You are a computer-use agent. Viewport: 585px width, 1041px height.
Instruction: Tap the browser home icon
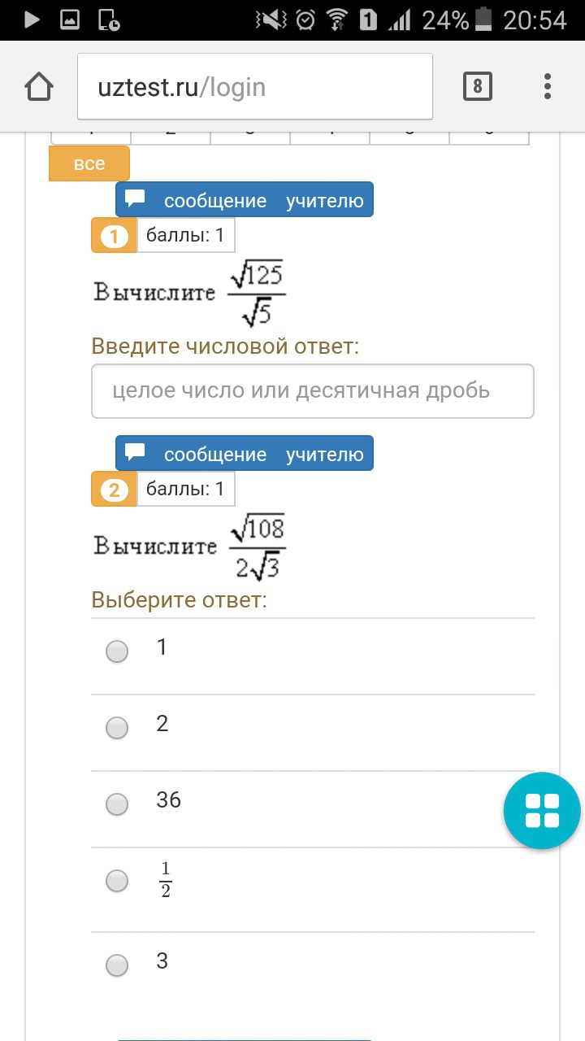click(x=39, y=87)
